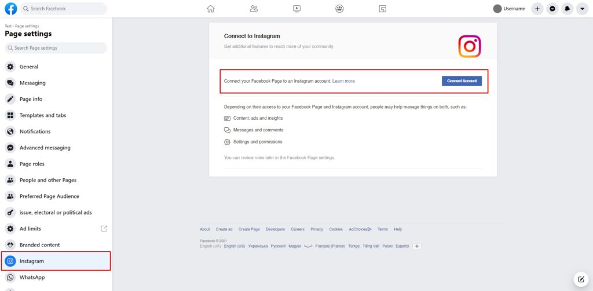The image size is (593, 291).
Task: Expand the account dropdown arrow
Action: (582, 9)
